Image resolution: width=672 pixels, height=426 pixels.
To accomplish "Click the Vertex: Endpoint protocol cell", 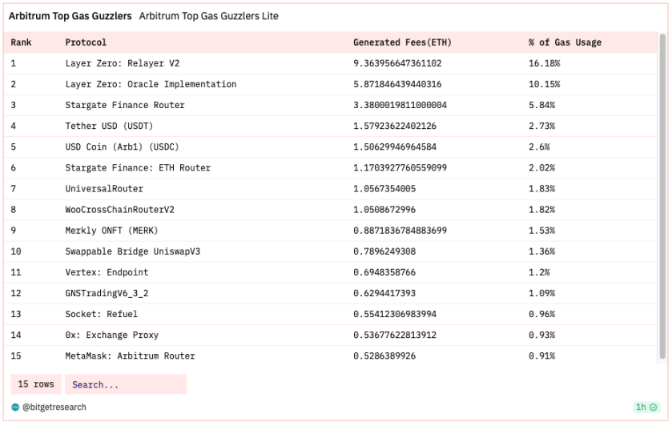I will click(x=107, y=272).
